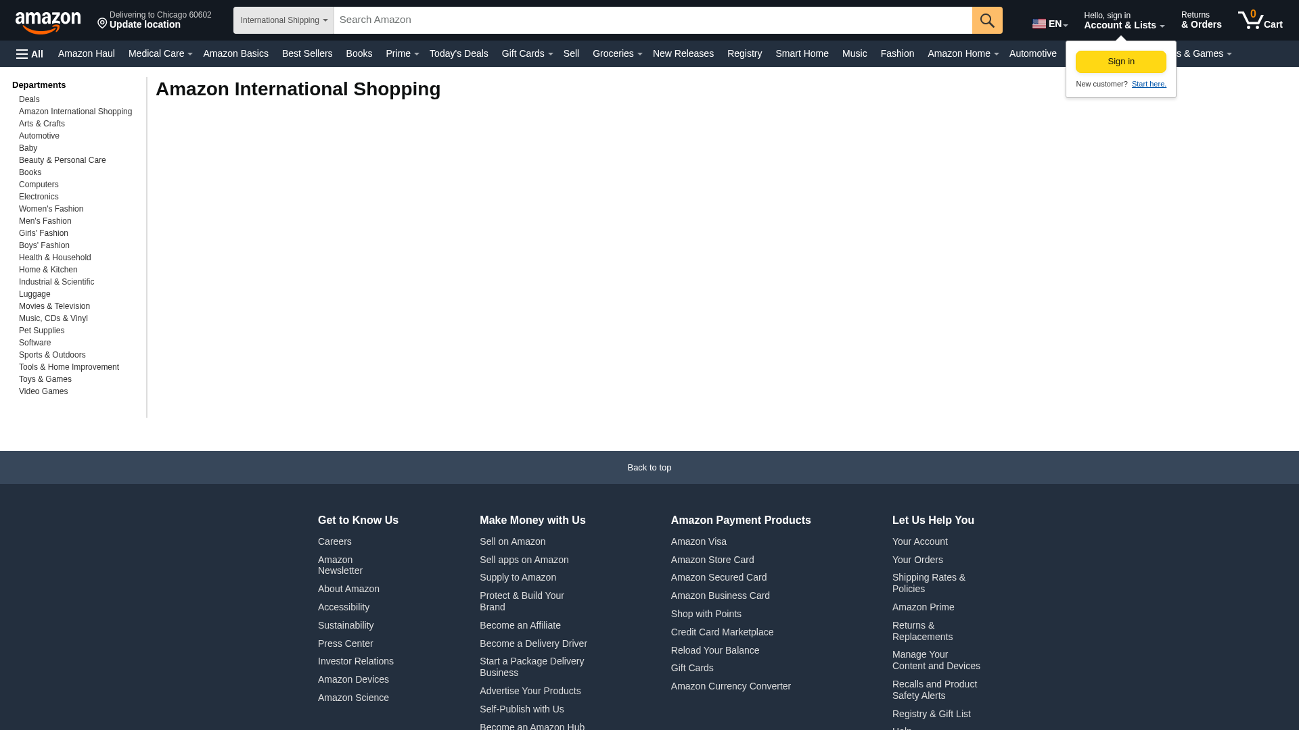Viewport: 1299px width, 730px height.
Task: Select Home & Kitchen department
Action: [x=48, y=270]
